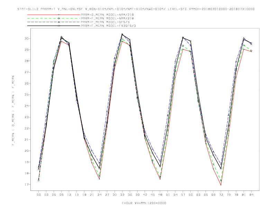
Task: Click forecast-hour axis tick 00
Action: tap(39, 195)
